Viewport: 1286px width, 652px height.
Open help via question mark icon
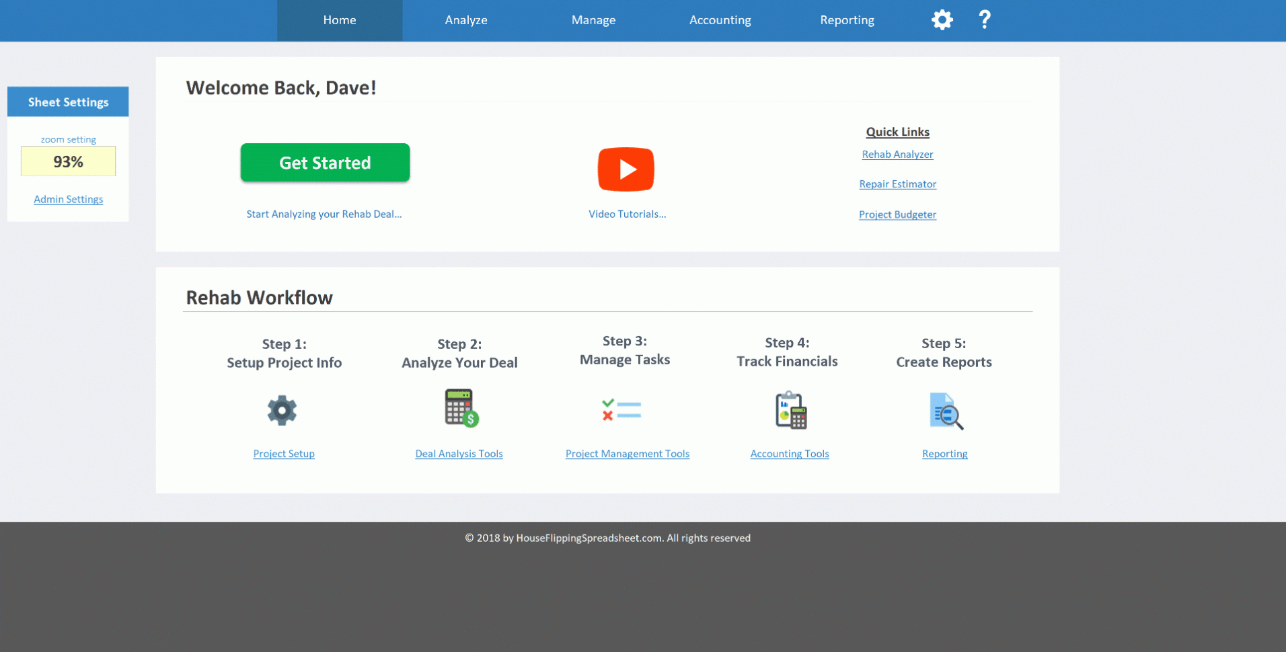pyautogui.click(x=984, y=19)
